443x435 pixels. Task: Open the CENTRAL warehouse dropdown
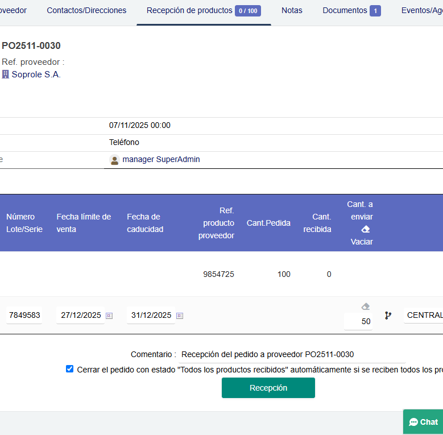coord(423,315)
